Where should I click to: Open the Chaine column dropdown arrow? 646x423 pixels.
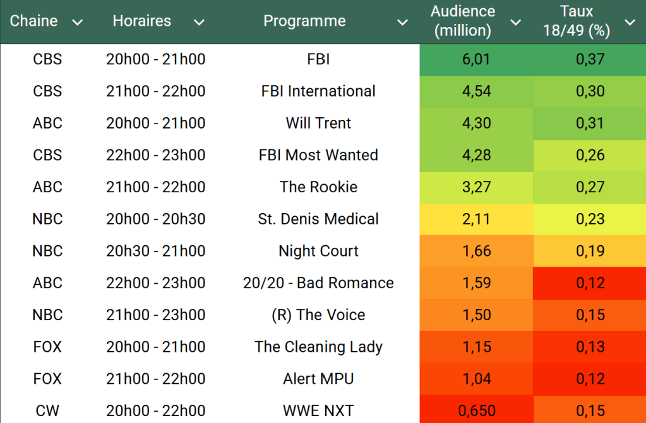point(78,23)
